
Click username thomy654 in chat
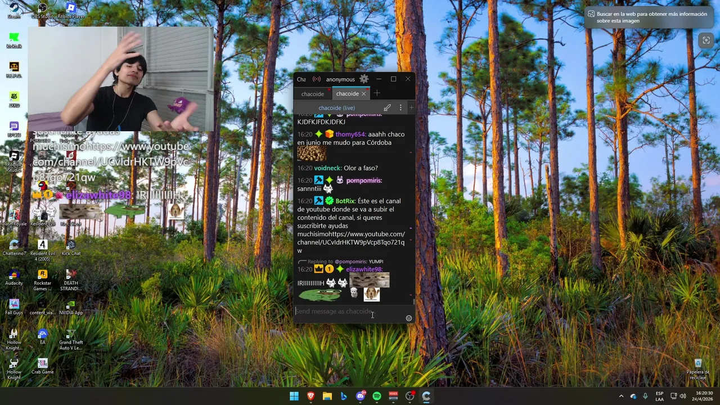click(350, 134)
